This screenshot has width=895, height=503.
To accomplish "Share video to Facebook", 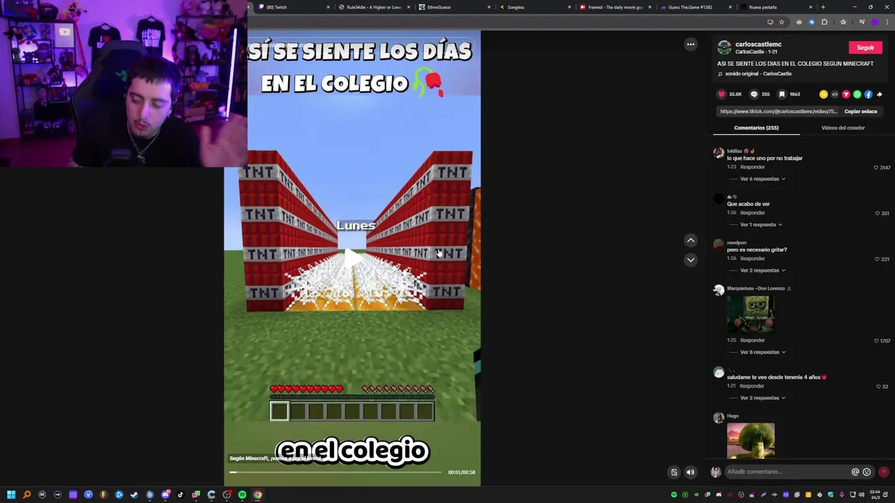I will click(868, 94).
